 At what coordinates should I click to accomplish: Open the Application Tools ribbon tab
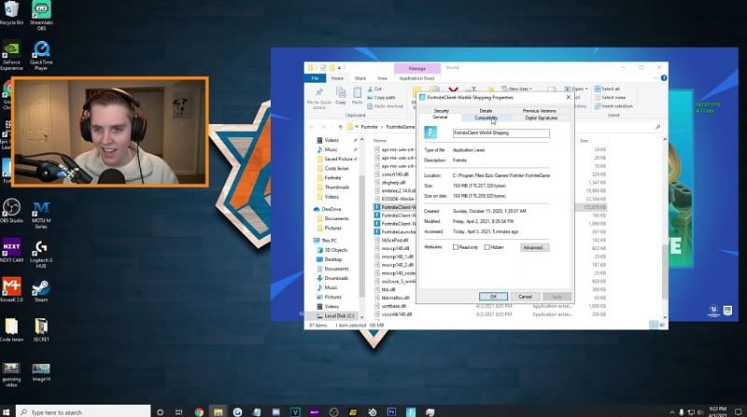[x=416, y=78]
